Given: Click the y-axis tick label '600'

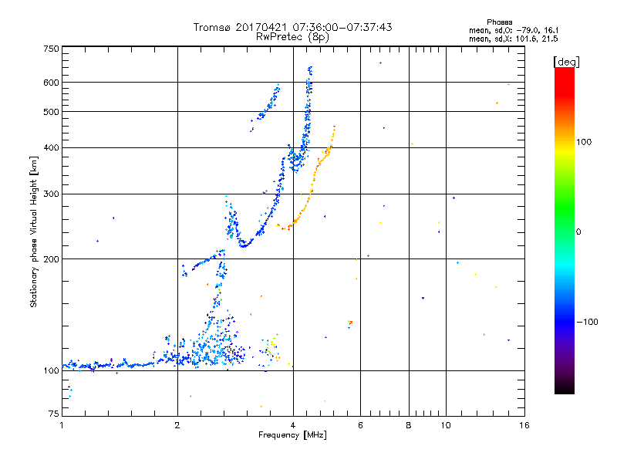Looking at the screenshot, I should pyautogui.click(x=51, y=83).
